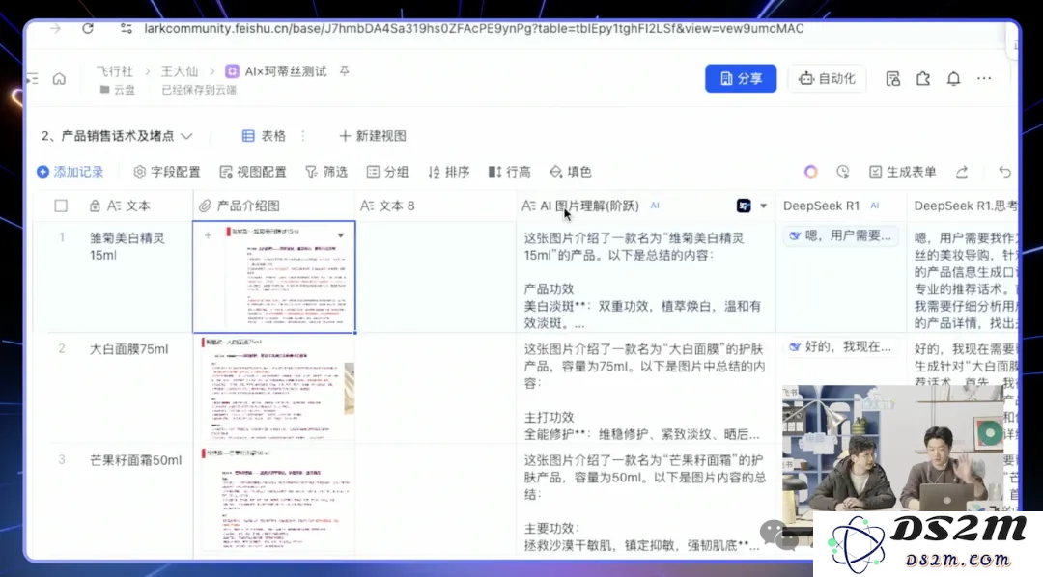
Task: Open notifications bell icon
Action: 954,79
